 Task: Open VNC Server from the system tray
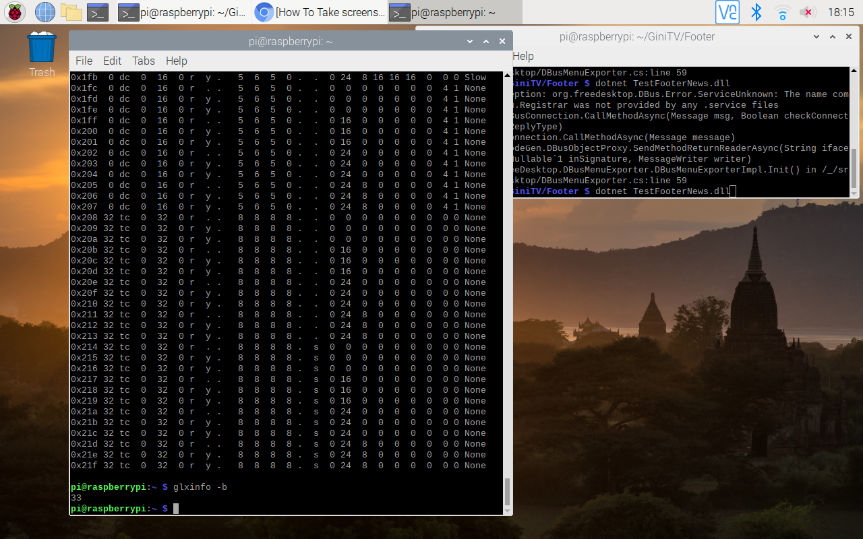(x=727, y=11)
